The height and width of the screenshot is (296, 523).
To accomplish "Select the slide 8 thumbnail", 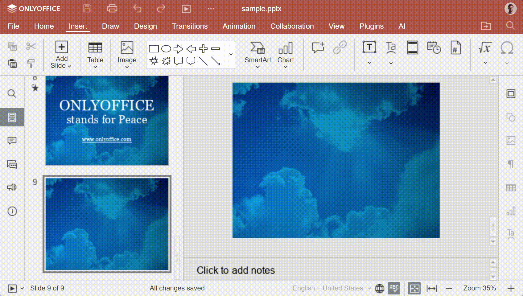I will coord(107,121).
